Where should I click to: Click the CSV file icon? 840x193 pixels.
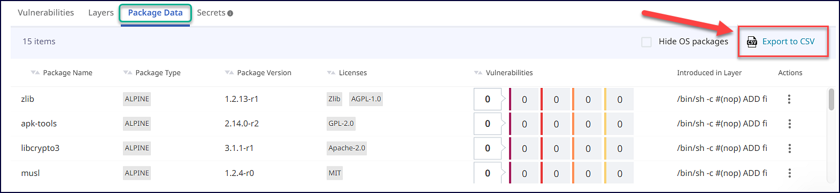(x=752, y=42)
